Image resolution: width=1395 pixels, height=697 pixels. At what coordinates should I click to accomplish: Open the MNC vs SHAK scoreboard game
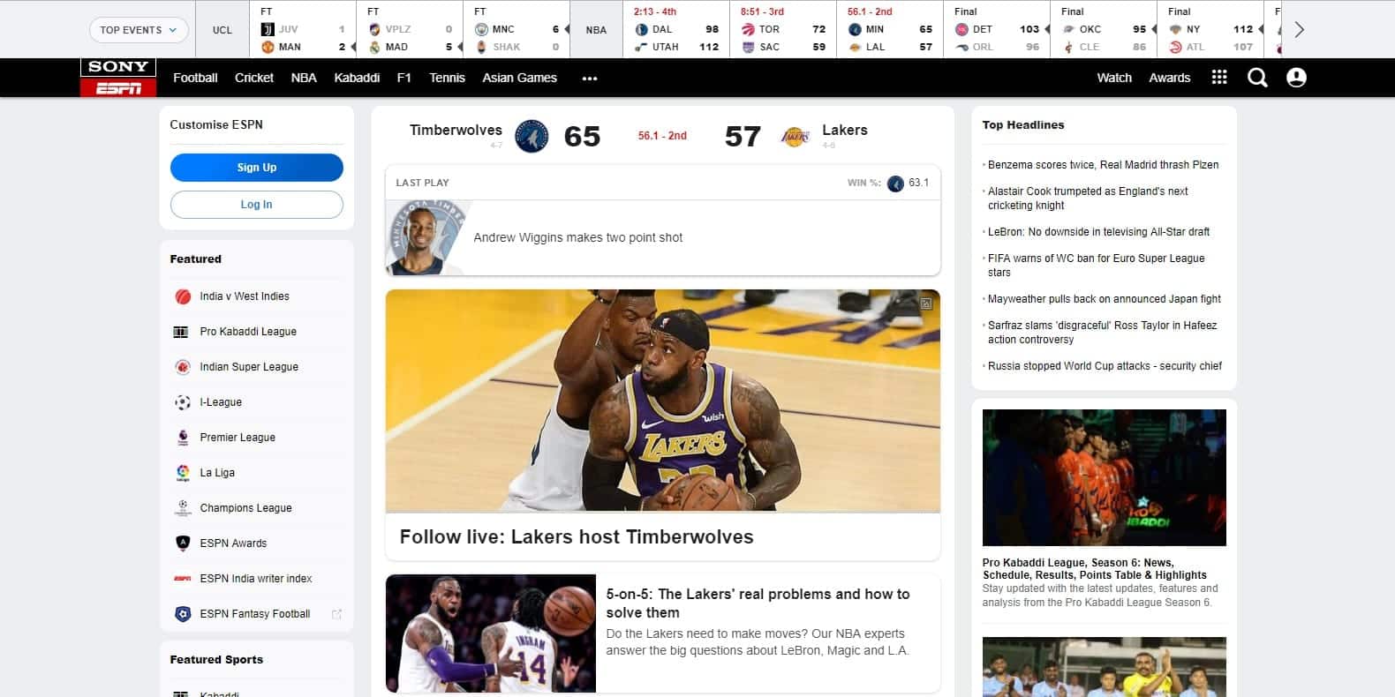point(517,29)
